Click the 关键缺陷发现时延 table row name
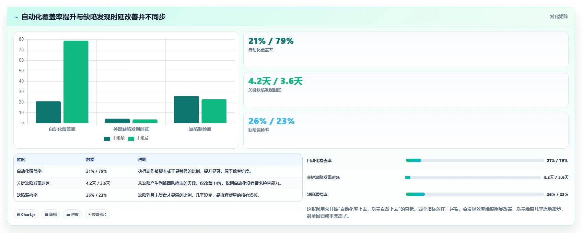Image resolution: width=582 pixels, height=233 pixels. 33,183
